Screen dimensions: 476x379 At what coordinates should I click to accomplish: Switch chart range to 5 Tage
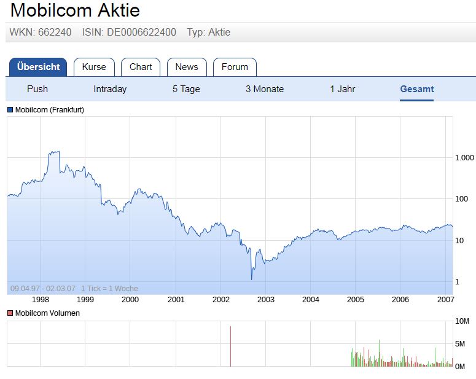pyautogui.click(x=186, y=89)
